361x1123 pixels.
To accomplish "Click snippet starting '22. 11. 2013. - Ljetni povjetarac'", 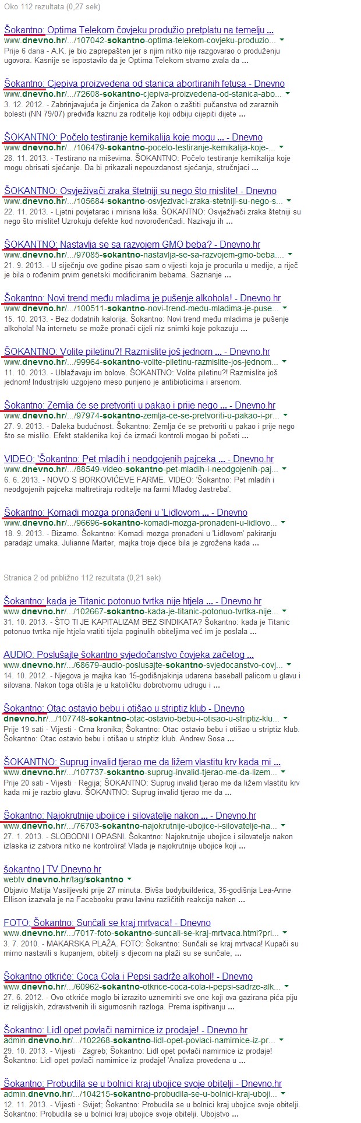I will (153, 216).
